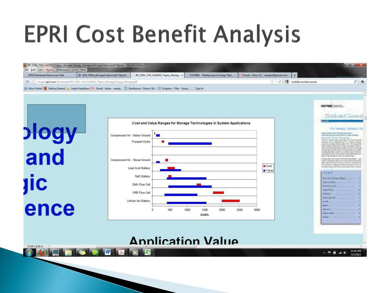Switch to Gmail Inbox tab
The image size is (390, 293).
click(264, 75)
